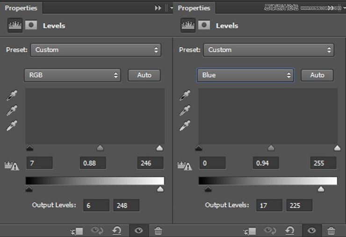346x237 pixels.
Task: Click RGB input black point slider
Action: click(x=30, y=148)
